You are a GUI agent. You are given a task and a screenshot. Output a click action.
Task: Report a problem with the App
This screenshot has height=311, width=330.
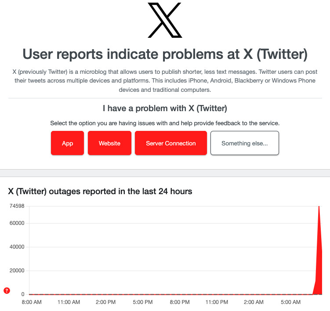pos(67,143)
